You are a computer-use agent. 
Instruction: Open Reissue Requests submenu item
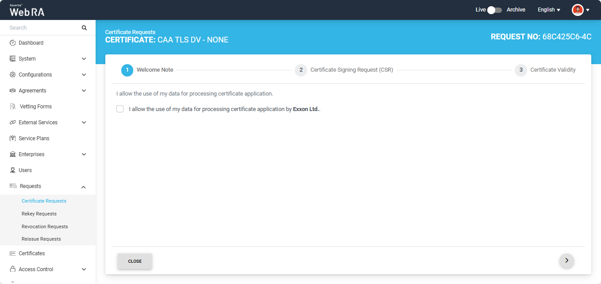coord(41,239)
